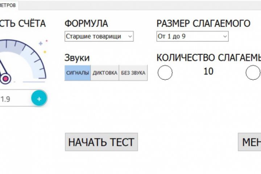Click the НАЧАТЬ ТЕСТ button

(x=101, y=142)
